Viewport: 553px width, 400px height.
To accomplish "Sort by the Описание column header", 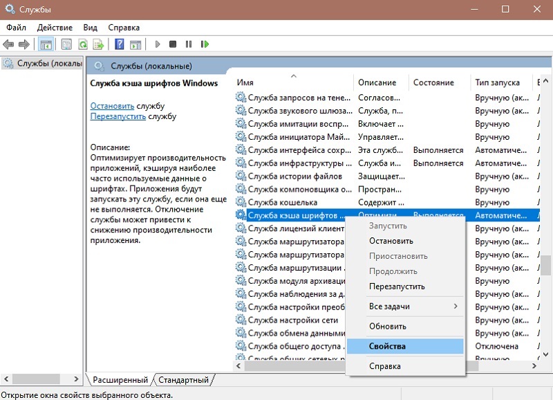I will click(x=381, y=82).
